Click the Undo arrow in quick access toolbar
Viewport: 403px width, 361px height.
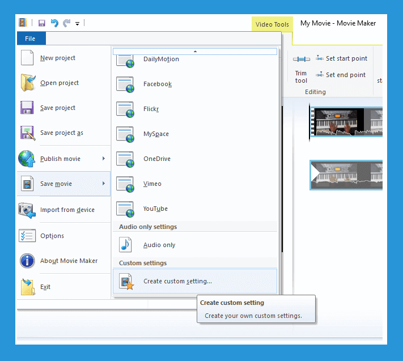click(54, 23)
